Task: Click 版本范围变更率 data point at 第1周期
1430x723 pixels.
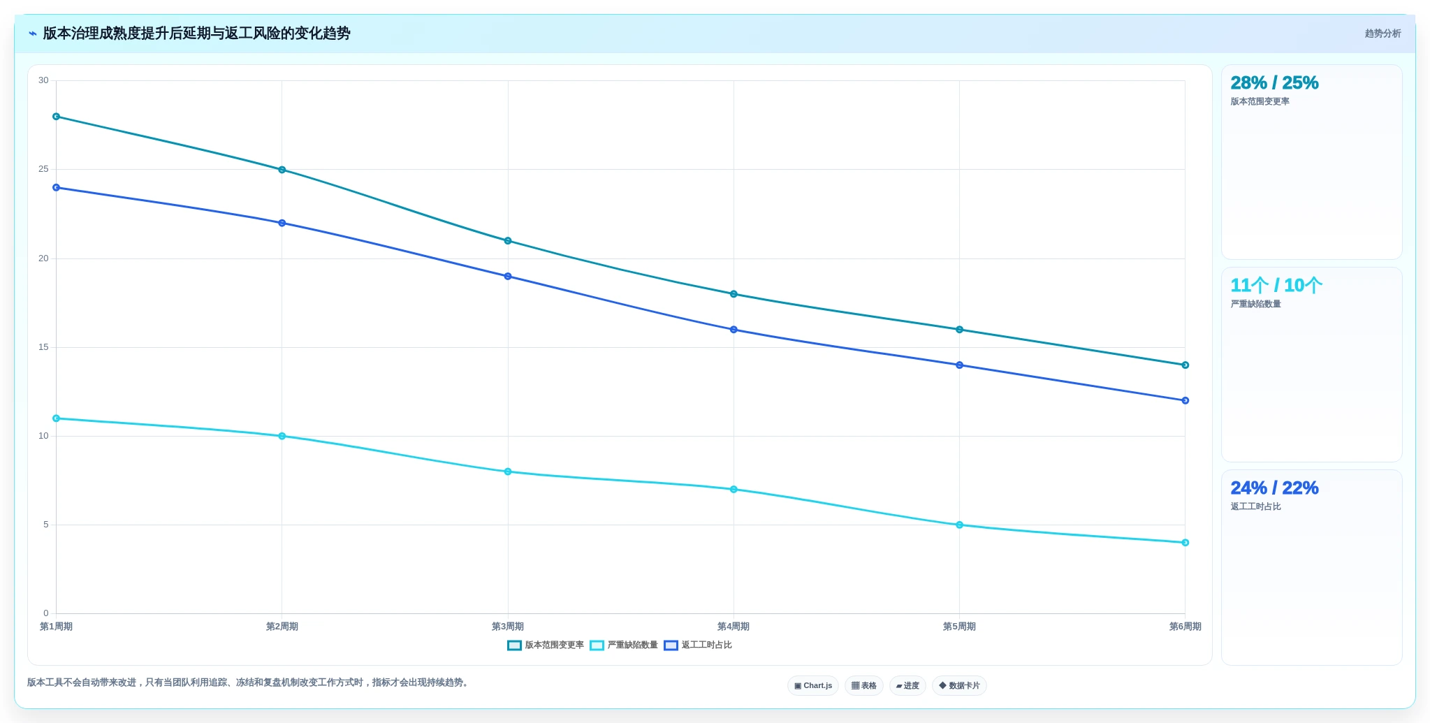Action: point(57,117)
